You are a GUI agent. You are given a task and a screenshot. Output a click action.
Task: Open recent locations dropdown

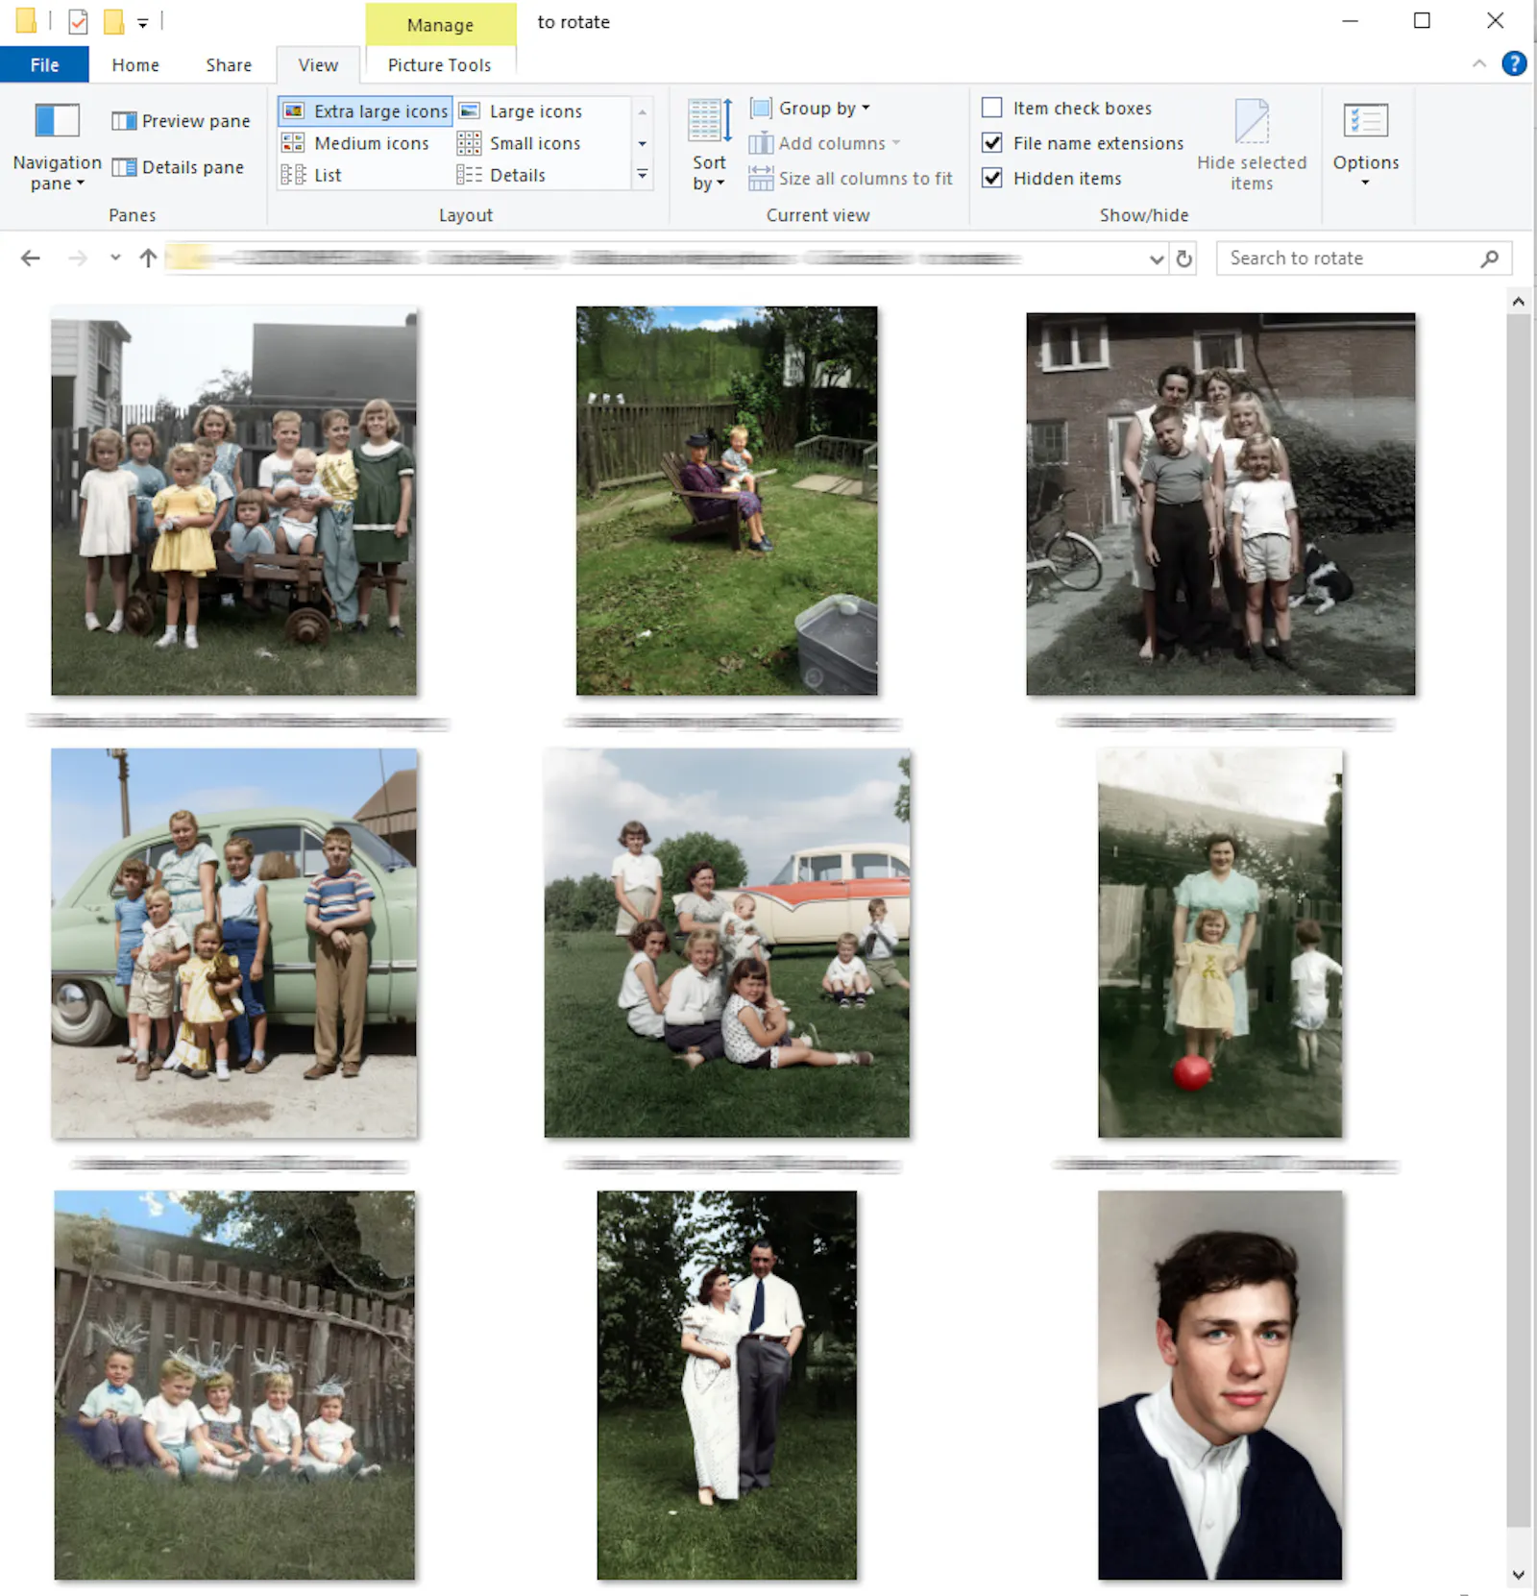click(115, 258)
